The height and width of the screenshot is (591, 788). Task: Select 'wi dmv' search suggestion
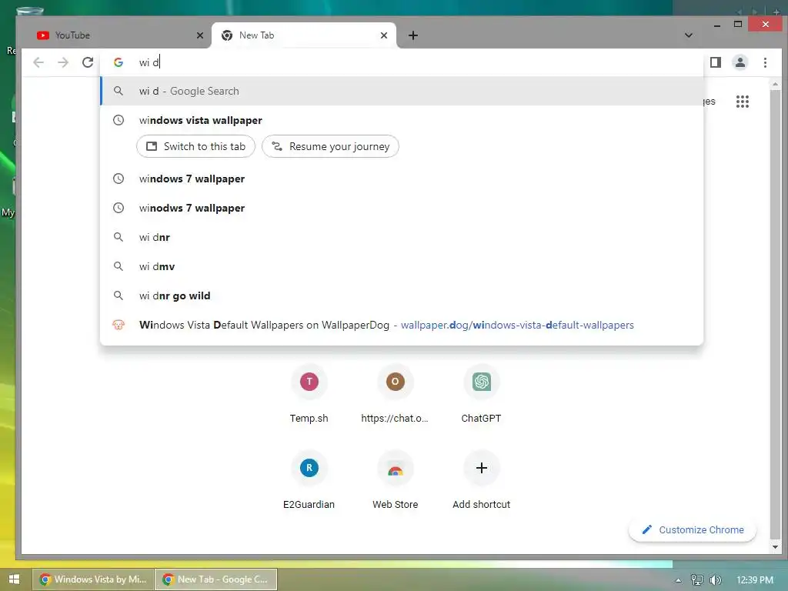tap(402, 266)
